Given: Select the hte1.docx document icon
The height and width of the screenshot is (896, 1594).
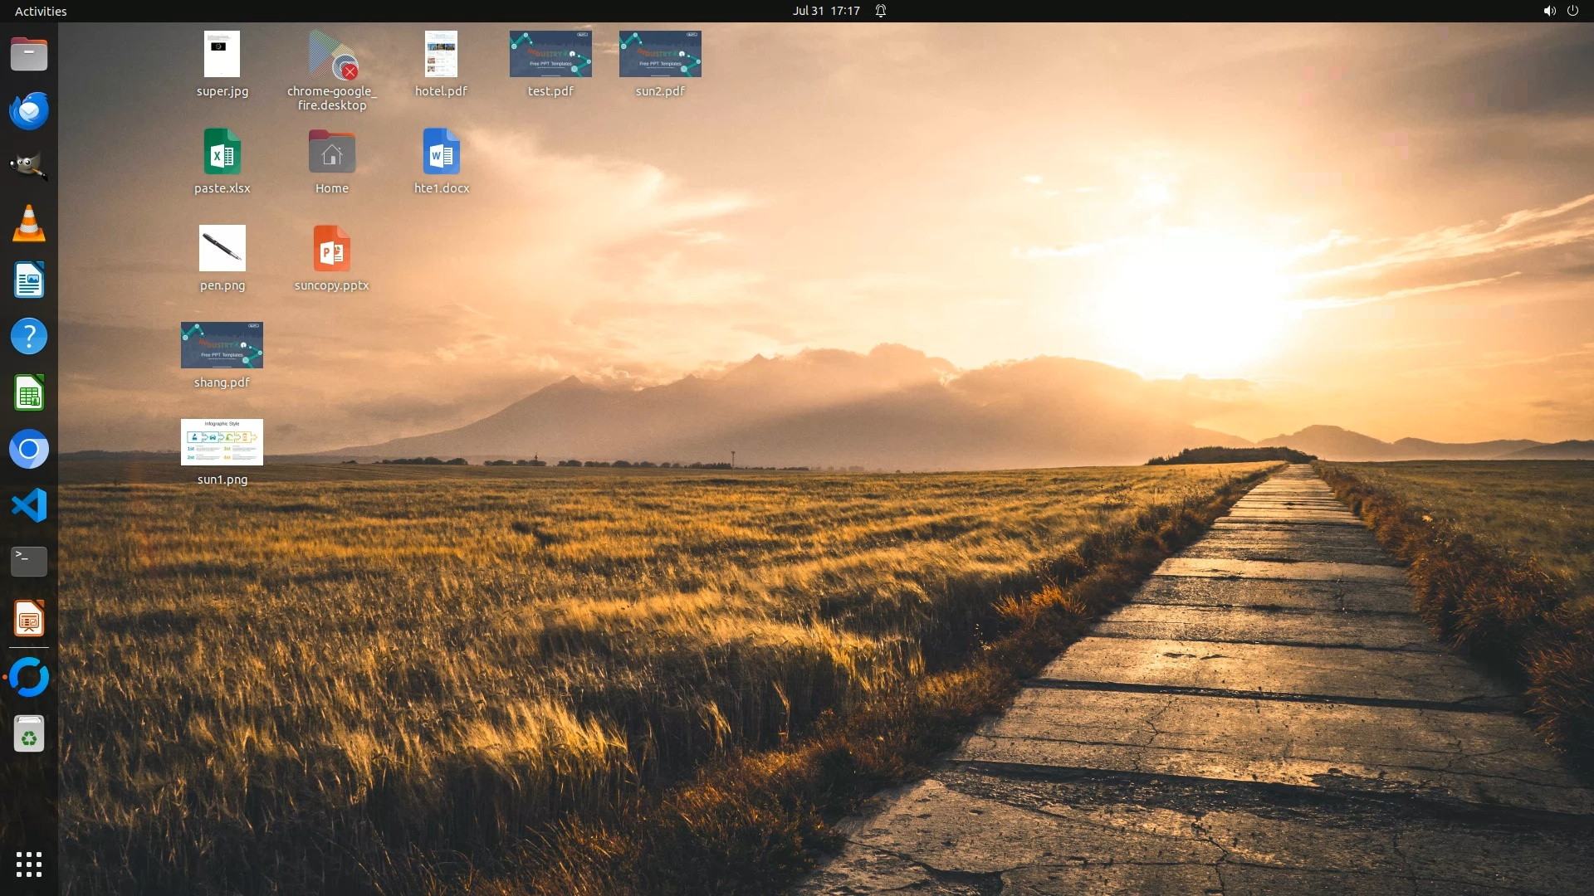Looking at the screenshot, I should point(441,153).
